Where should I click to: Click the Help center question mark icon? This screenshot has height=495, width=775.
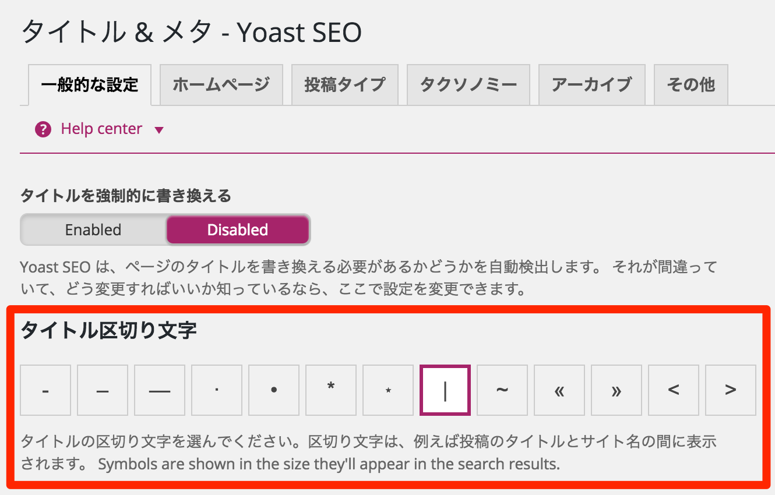[x=43, y=129]
